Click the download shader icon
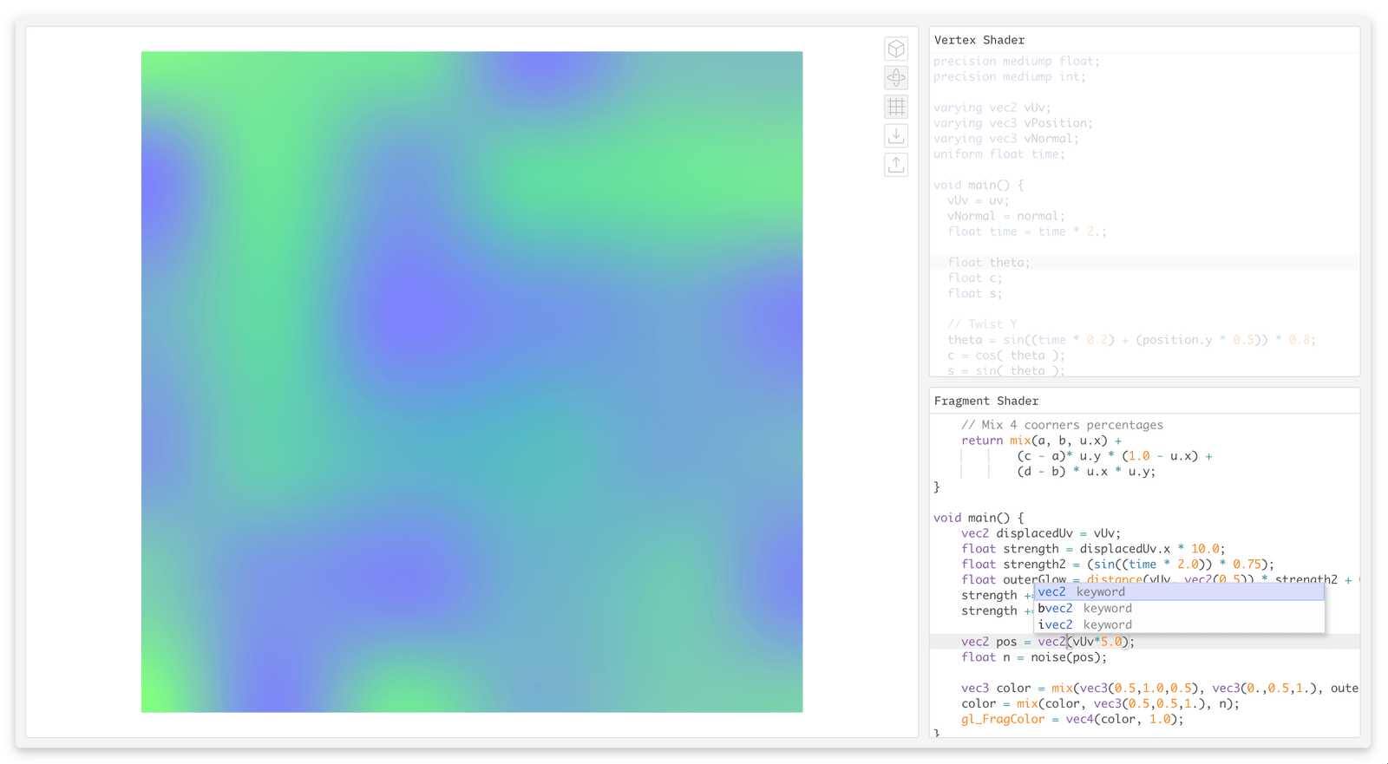Image resolution: width=1388 pixels, height=764 pixels. tap(896, 136)
